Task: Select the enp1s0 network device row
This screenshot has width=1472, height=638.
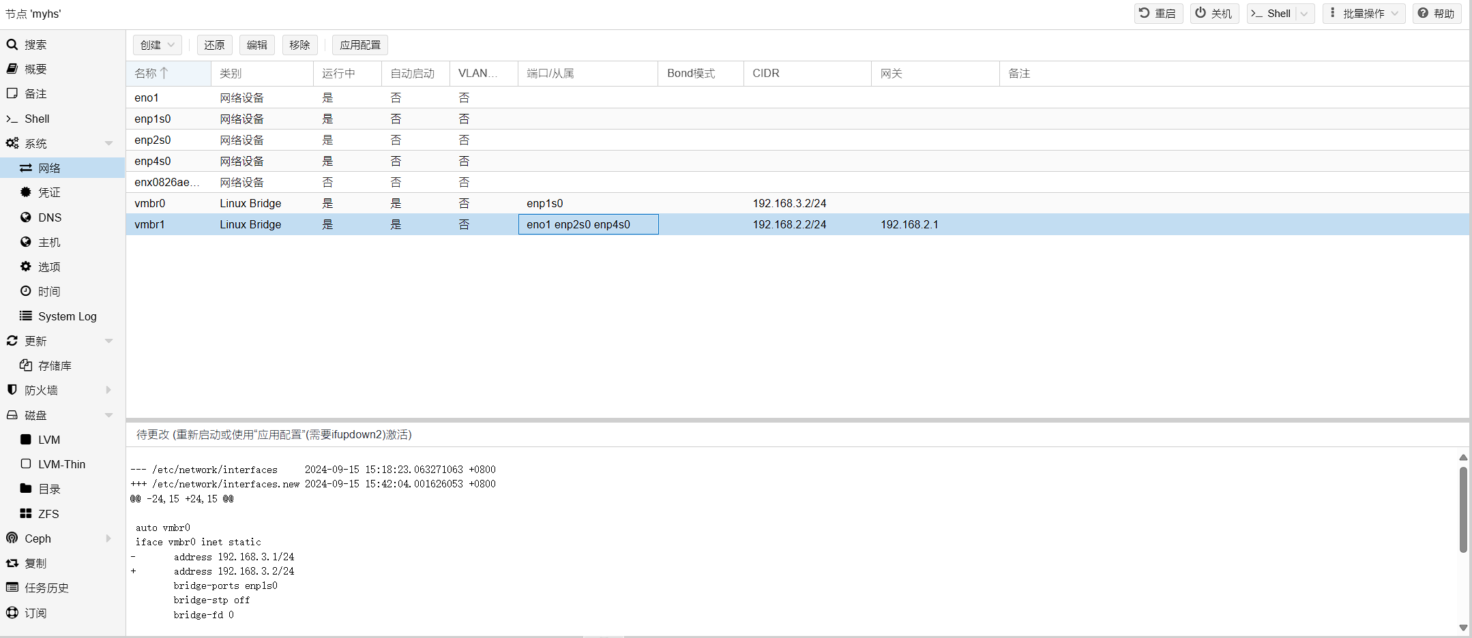Action: click(x=797, y=119)
